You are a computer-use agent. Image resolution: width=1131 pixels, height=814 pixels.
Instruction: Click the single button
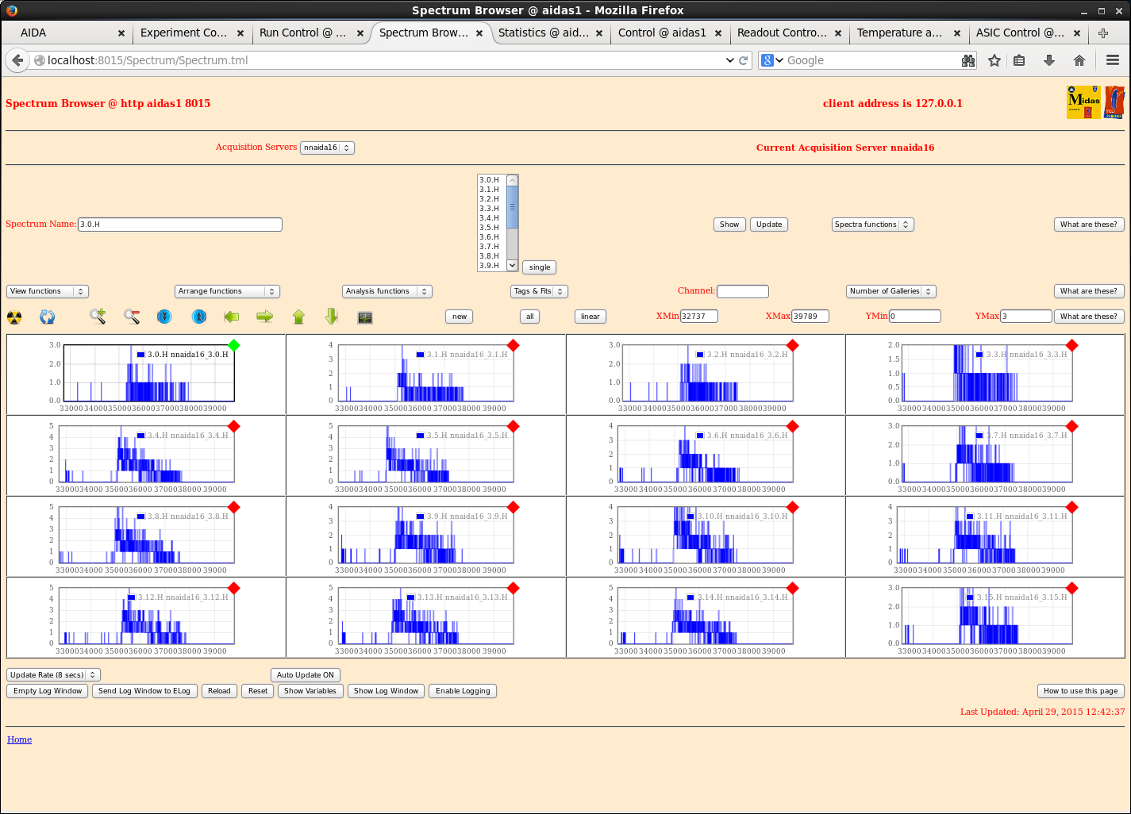coord(540,267)
